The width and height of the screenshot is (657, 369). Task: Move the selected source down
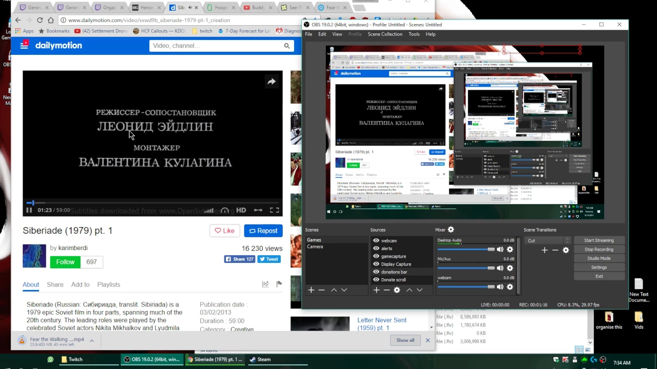(x=419, y=290)
